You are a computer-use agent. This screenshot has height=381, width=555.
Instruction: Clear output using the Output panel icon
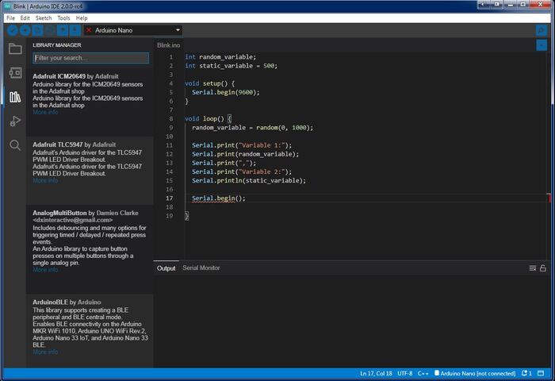533,268
